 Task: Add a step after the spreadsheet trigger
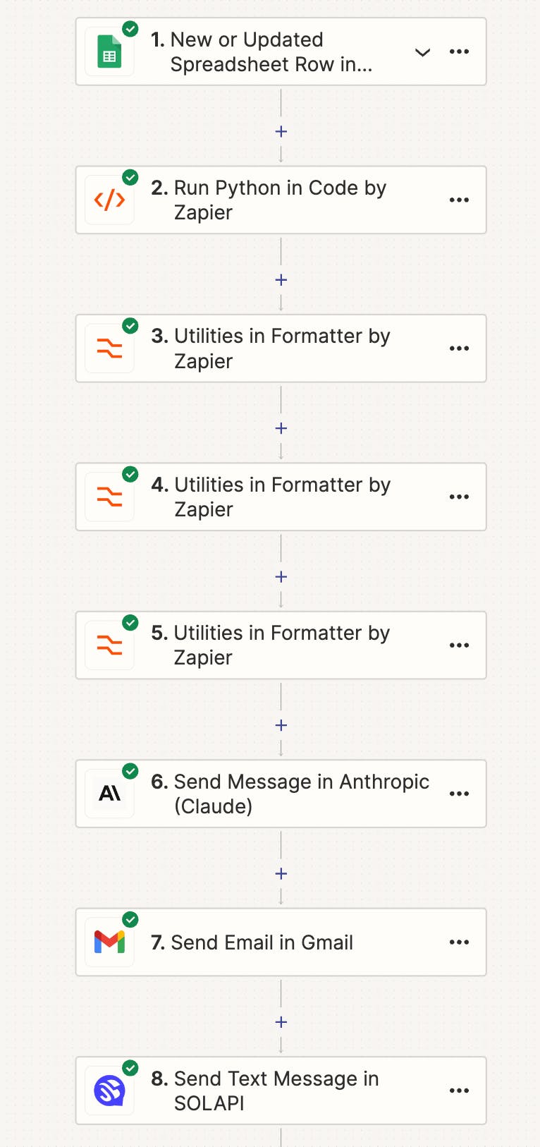click(281, 131)
